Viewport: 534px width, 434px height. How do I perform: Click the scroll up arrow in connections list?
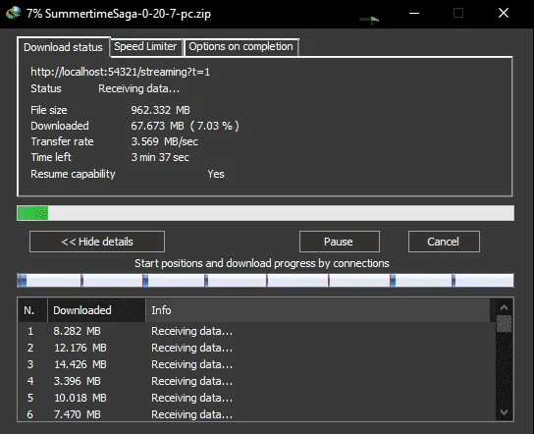[x=504, y=308]
